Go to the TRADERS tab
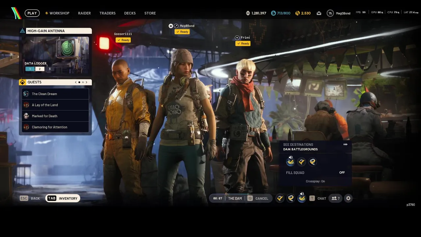 click(108, 13)
